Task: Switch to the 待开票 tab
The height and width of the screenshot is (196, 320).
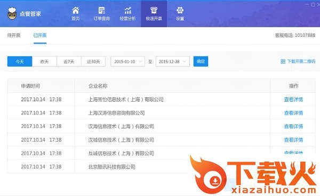Action: (14, 35)
